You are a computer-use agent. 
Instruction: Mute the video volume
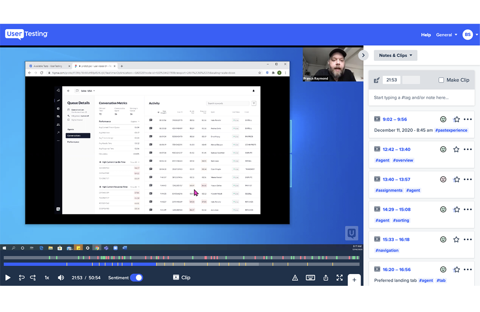tap(61, 277)
